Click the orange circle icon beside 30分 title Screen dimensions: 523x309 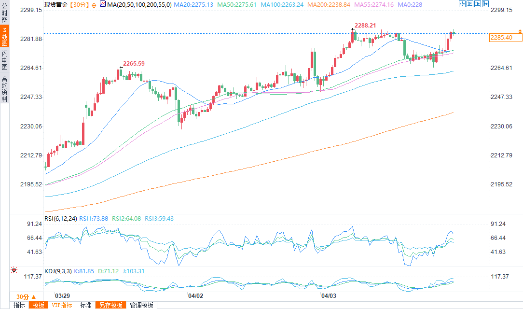tap(94, 4)
